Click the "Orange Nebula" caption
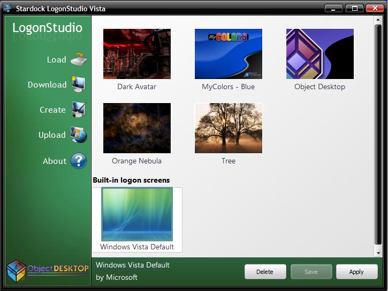 coord(136,161)
